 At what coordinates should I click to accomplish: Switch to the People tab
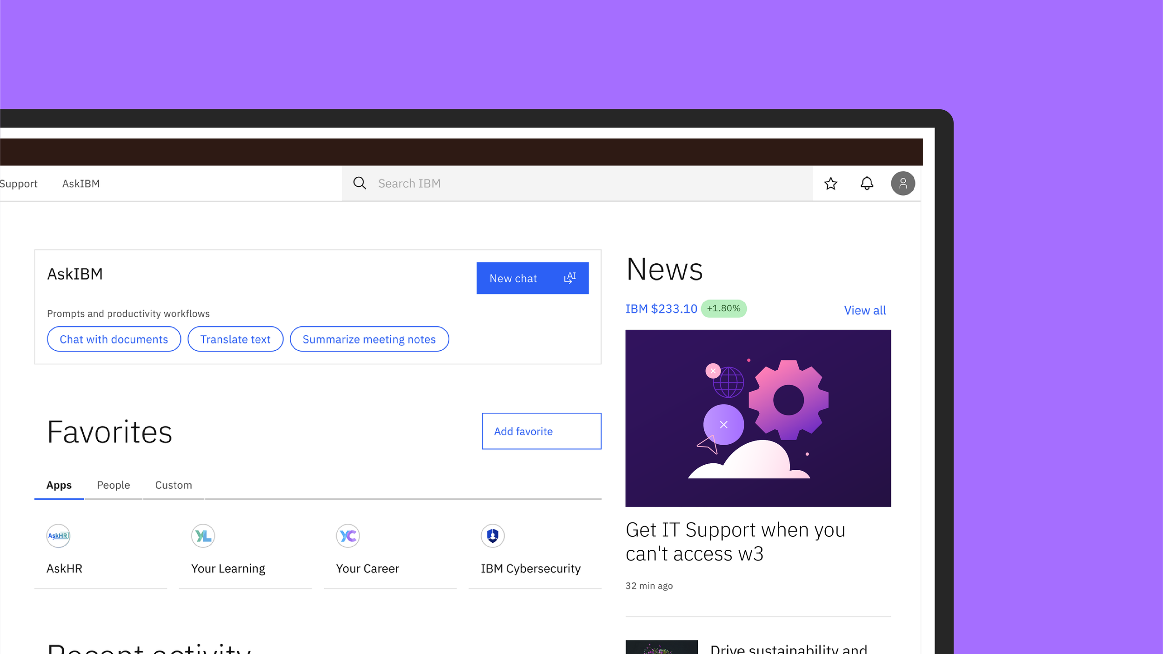114,485
